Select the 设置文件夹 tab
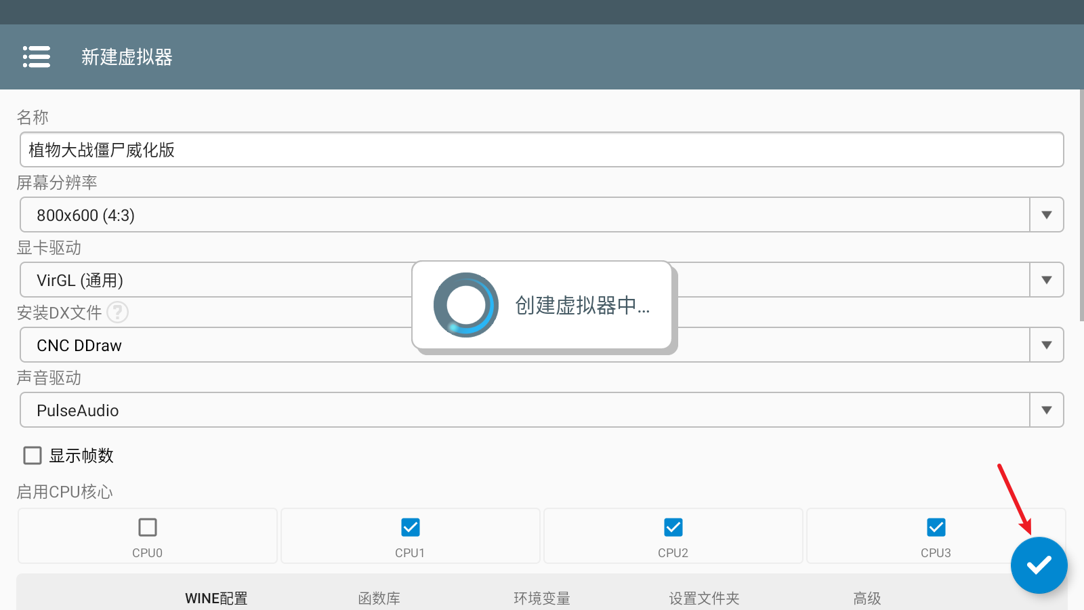The image size is (1084, 610). point(704,598)
